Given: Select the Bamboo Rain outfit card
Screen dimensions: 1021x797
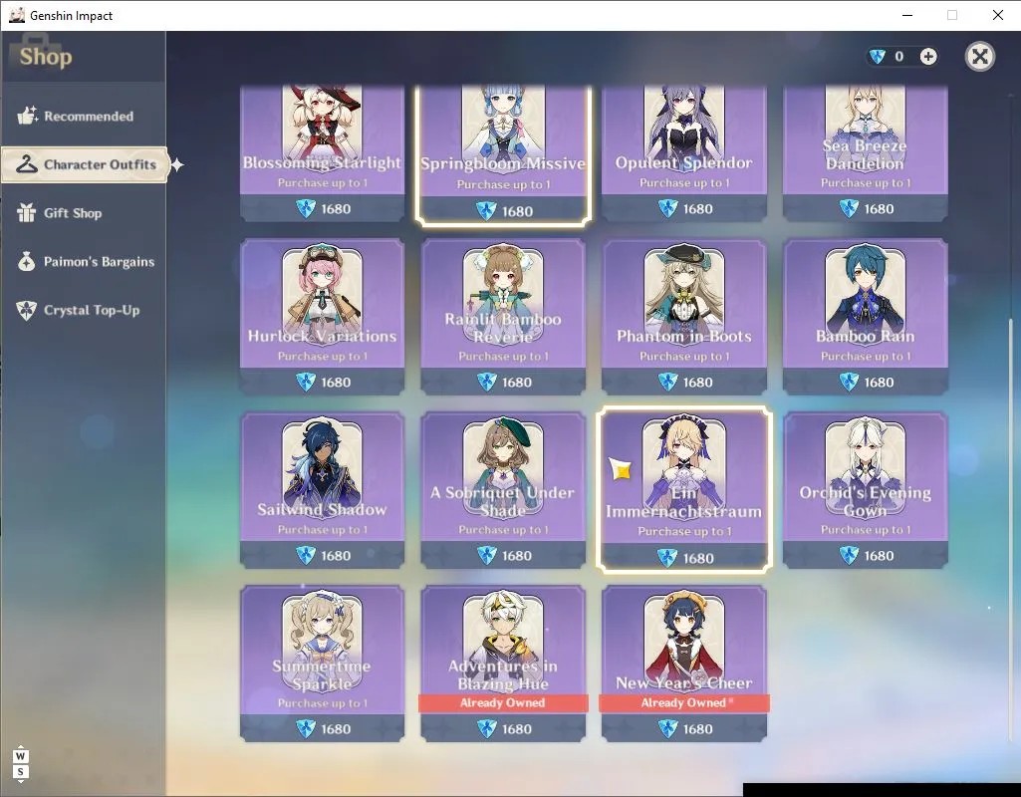Looking at the screenshot, I should click(x=866, y=317).
